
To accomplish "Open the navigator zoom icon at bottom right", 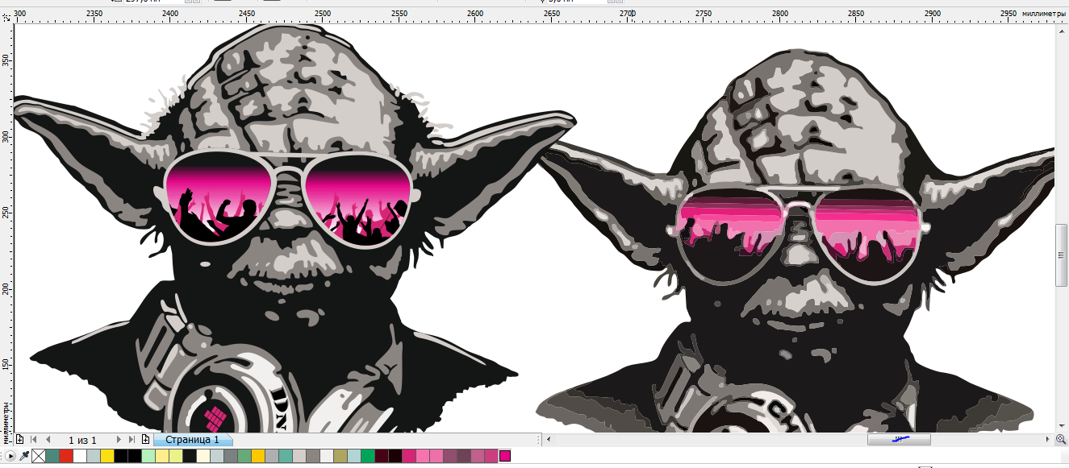I will pyautogui.click(x=1061, y=440).
